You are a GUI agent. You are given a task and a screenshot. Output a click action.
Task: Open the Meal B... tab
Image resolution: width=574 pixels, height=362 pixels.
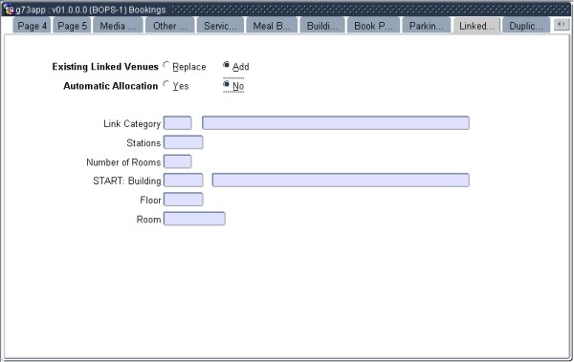272,26
